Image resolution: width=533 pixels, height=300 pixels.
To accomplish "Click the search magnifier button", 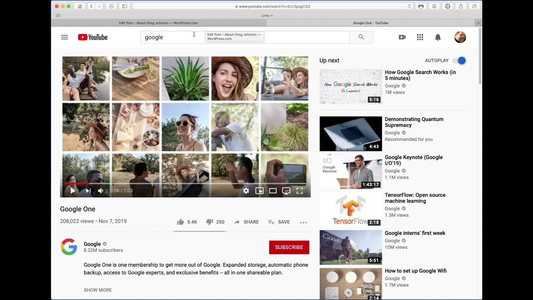I will 361,37.
